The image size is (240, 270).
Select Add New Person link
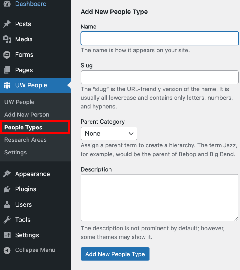pyautogui.click(x=27, y=115)
